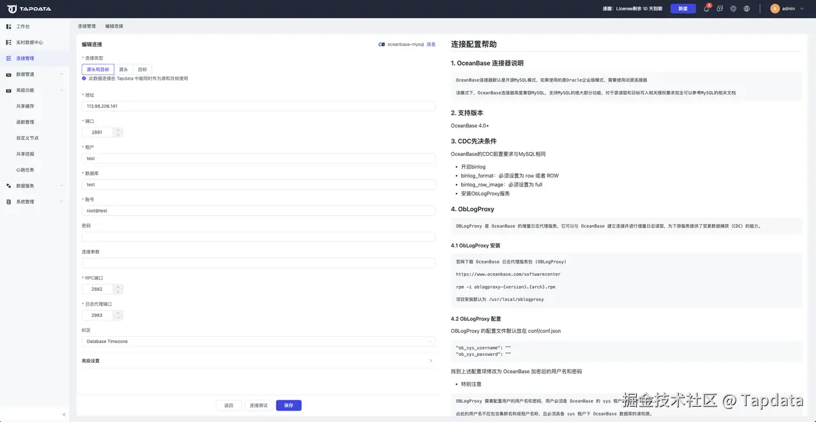Click the 新建 button in header
Image resolution: width=816 pixels, height=422 pixels.
coord(683,8)
